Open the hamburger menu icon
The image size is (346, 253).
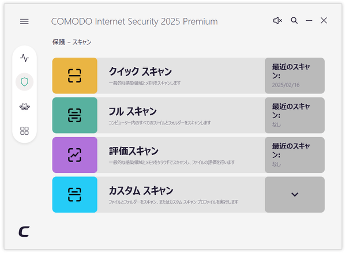[24, 21]
